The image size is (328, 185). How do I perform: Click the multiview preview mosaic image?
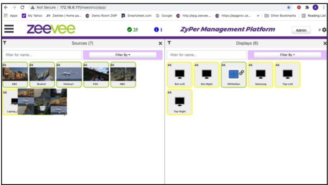42,102
